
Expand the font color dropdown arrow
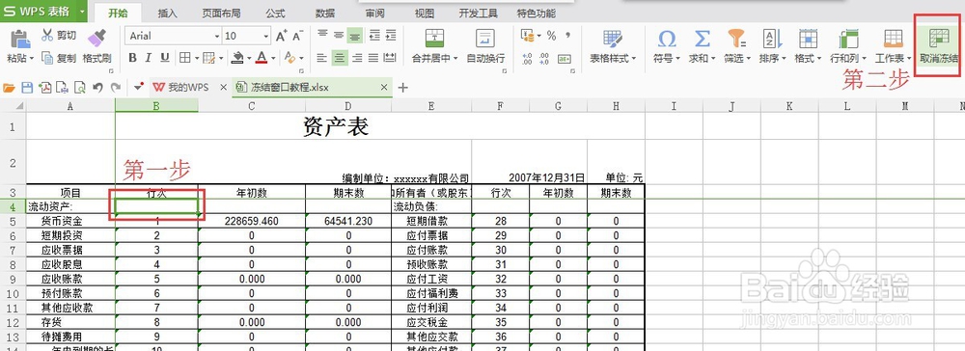pos(274,59)
